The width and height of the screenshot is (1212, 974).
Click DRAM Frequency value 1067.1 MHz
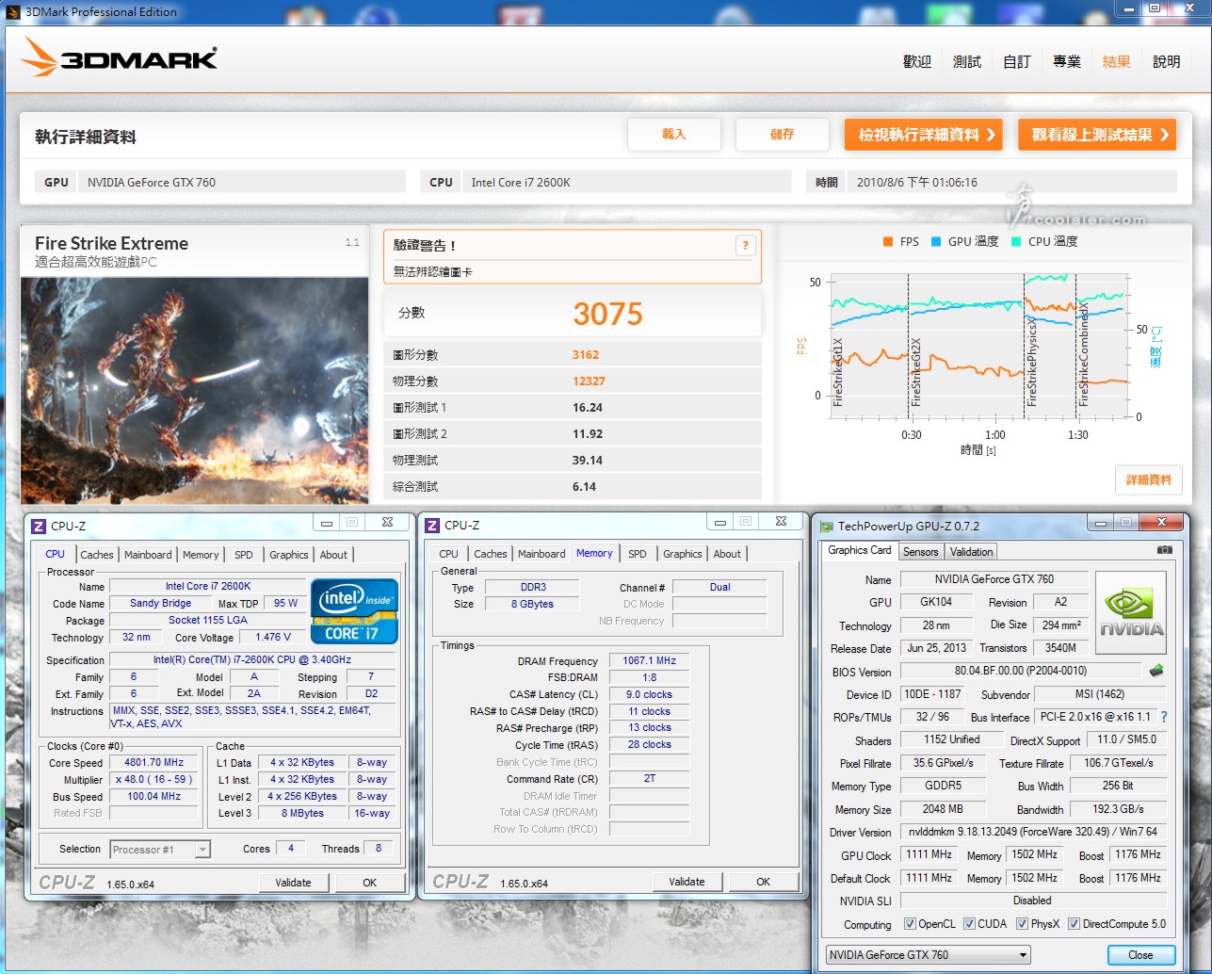(649, 660)
